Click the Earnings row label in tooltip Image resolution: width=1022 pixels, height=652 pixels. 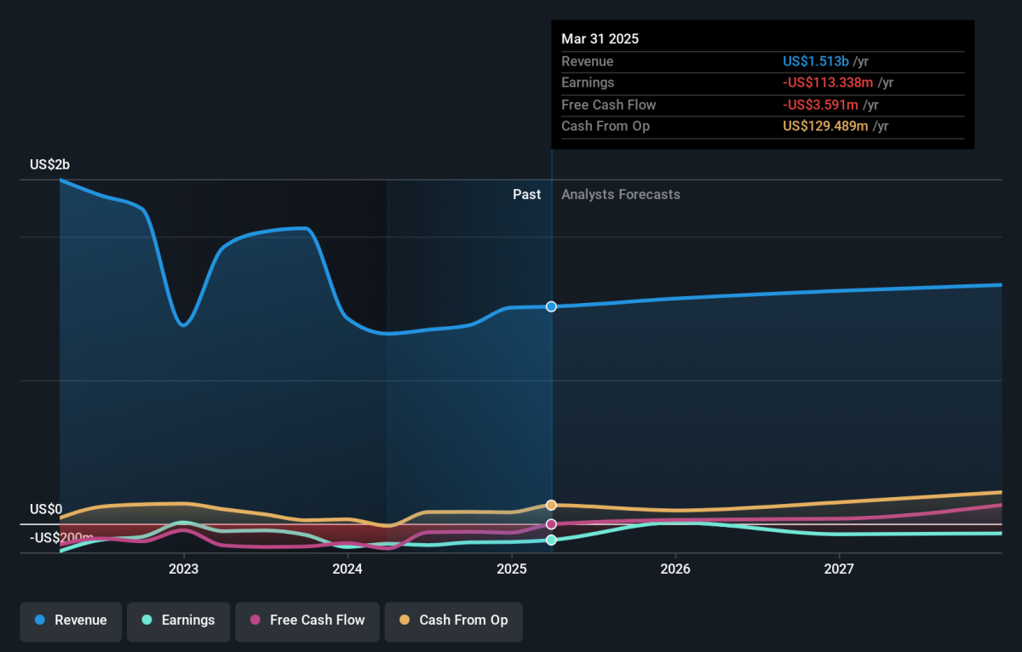tap(588, 83)
